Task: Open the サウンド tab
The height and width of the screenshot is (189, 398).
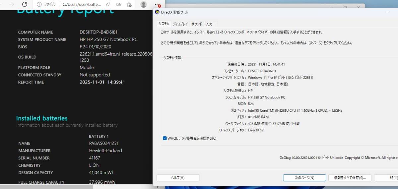Action: (x=197, y=24)
